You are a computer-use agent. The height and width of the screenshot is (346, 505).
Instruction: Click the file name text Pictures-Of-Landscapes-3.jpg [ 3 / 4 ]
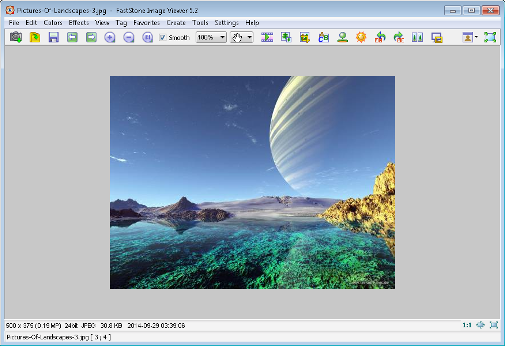click(x=58, y=337)
